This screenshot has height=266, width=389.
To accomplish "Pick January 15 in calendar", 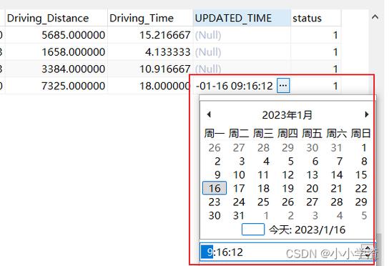I will point(361,174).
